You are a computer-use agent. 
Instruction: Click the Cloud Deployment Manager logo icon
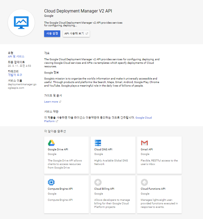click(21, 23)
